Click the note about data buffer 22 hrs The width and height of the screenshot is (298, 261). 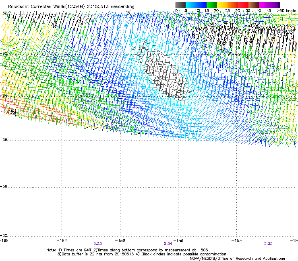[95, 254]
